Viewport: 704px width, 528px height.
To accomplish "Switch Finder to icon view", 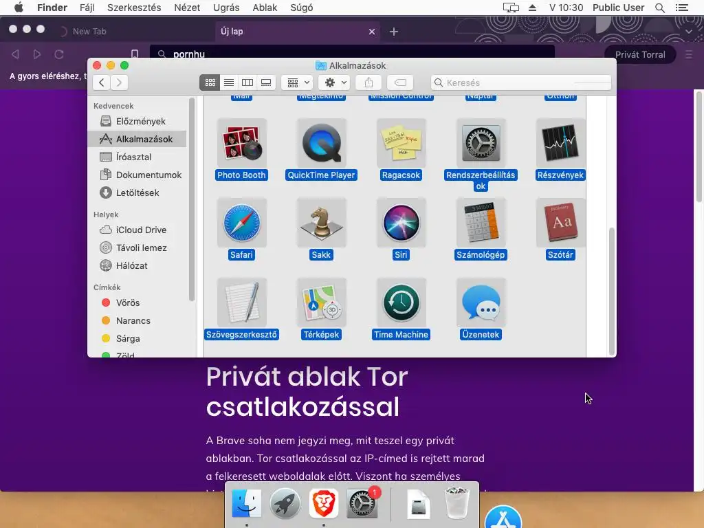I will [210, 82].
